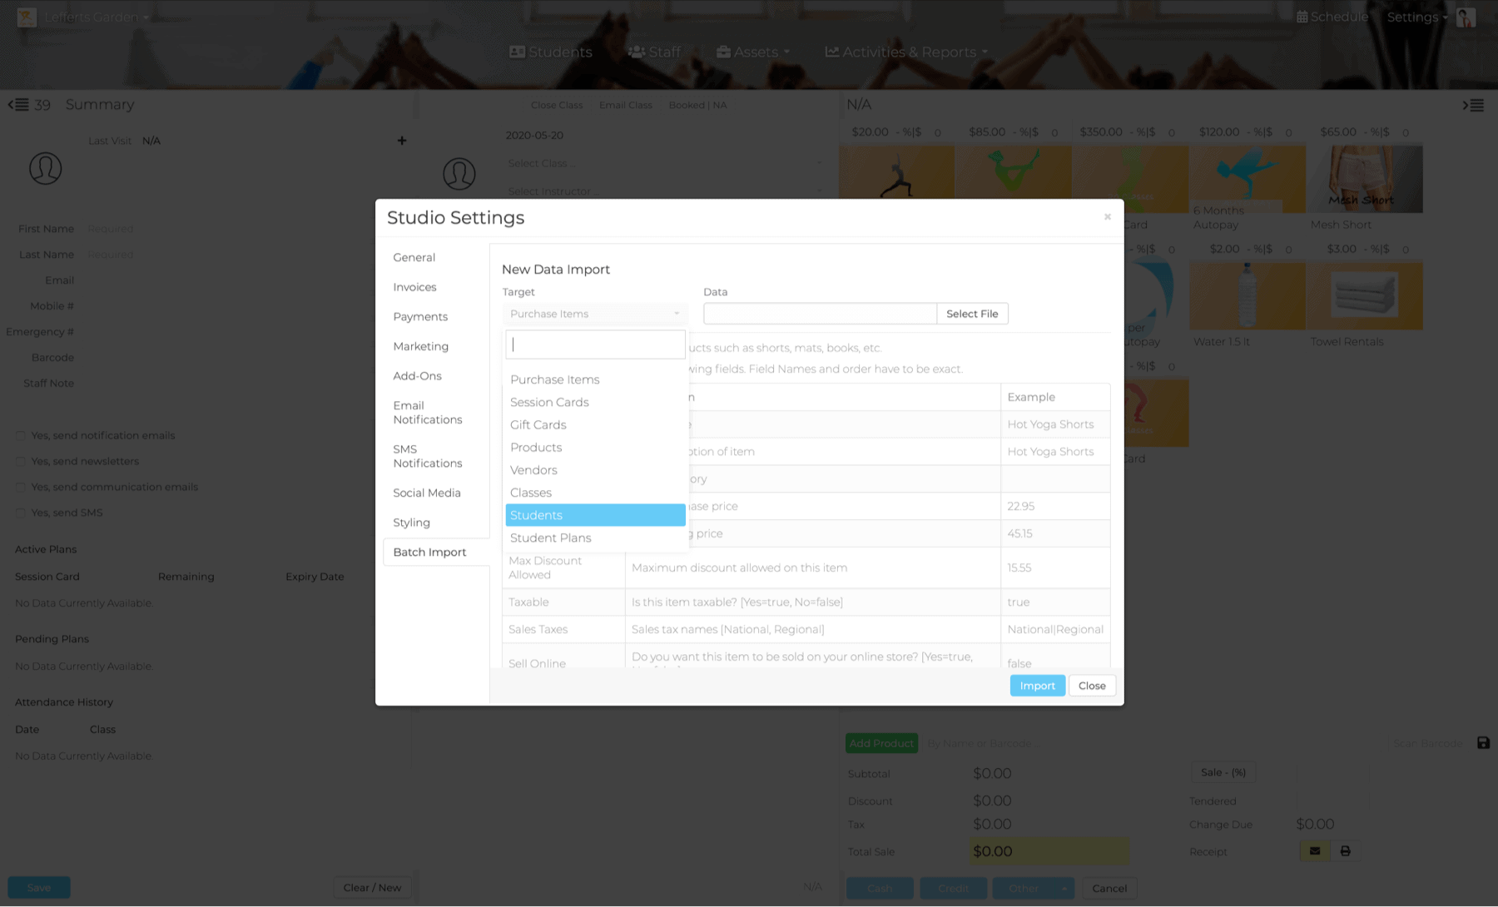This screenshot has width=1498, height=907.
Task: Click the class attendee avatar placeholder icon
Action: (459, 174)
